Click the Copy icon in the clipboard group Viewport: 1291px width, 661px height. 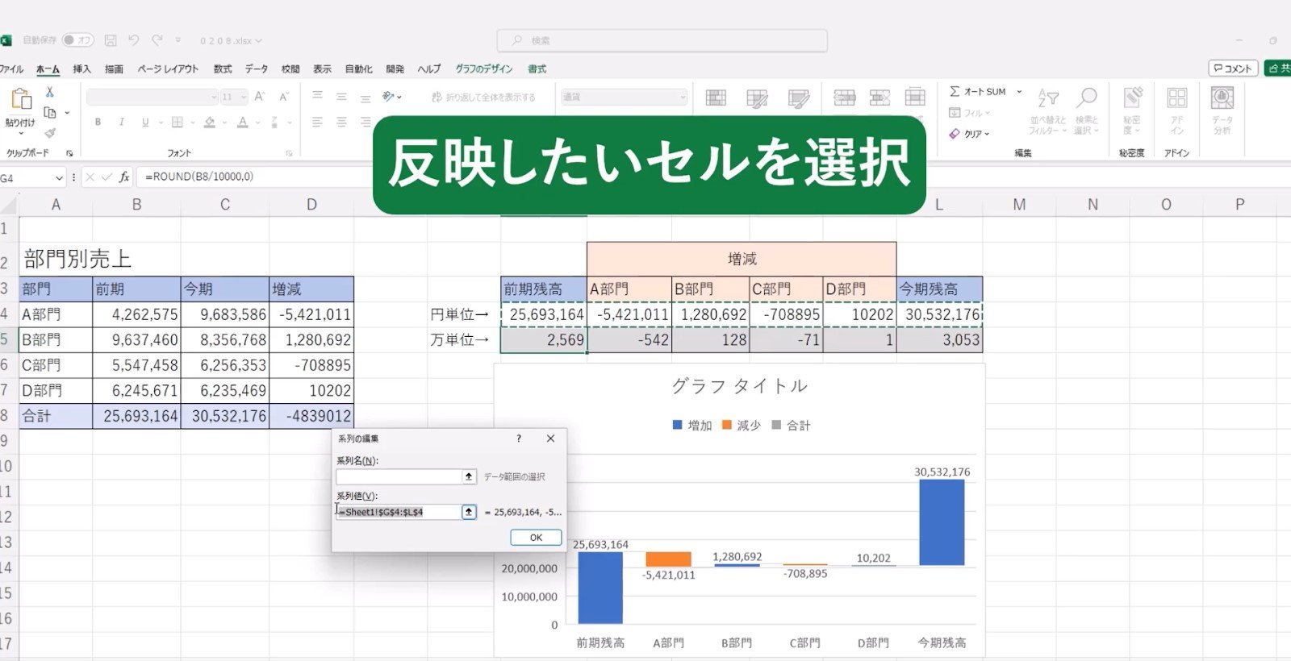click(50, 113)
